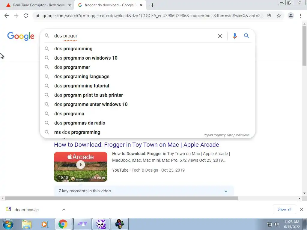The image size is (307, 230).
Task: Show all downloads
Action: tap(284, 209)
